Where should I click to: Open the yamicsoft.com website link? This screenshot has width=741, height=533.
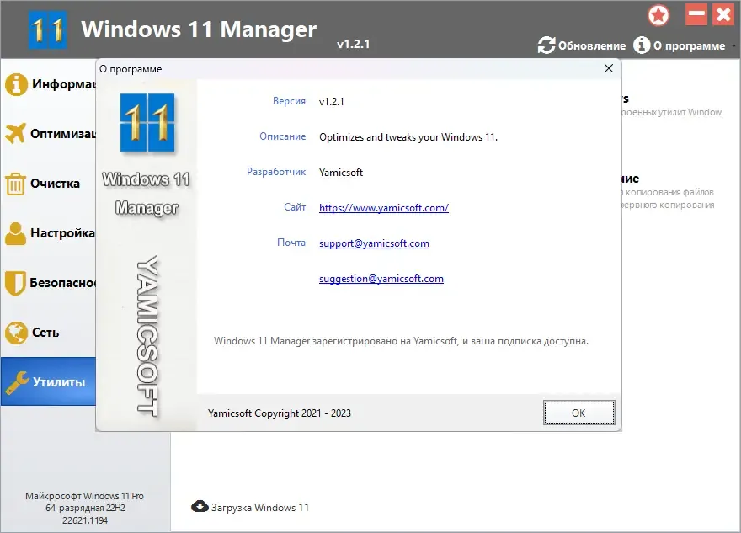point(384,207)
